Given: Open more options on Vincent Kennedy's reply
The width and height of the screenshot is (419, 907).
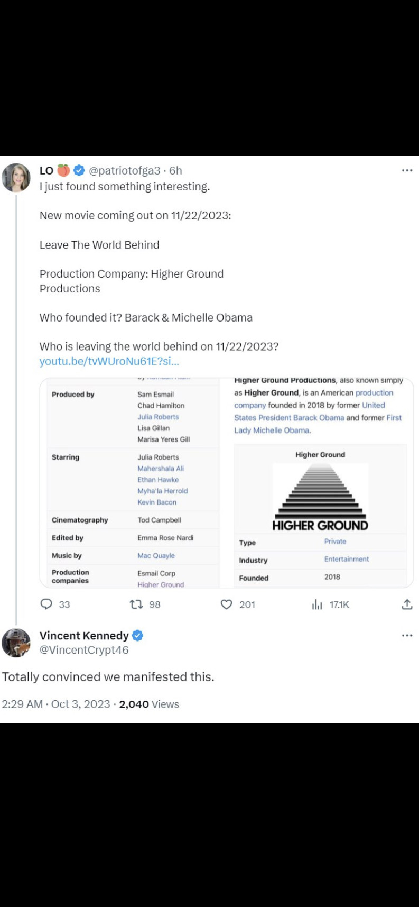Looking at the screenshot, I should (x=407, y=635).
